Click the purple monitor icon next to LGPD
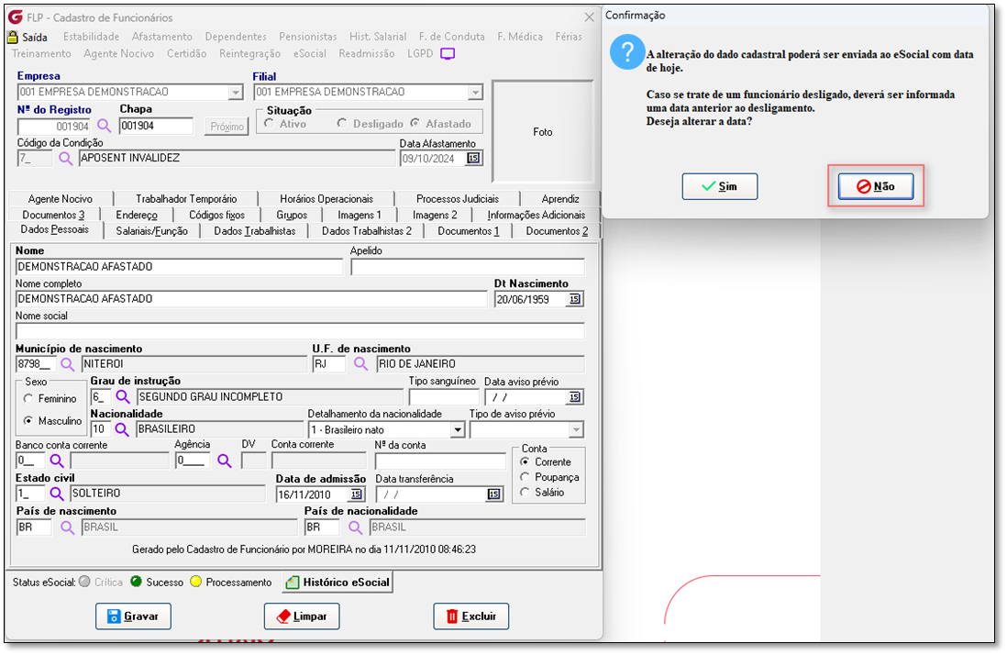 (x=448, y=54)
